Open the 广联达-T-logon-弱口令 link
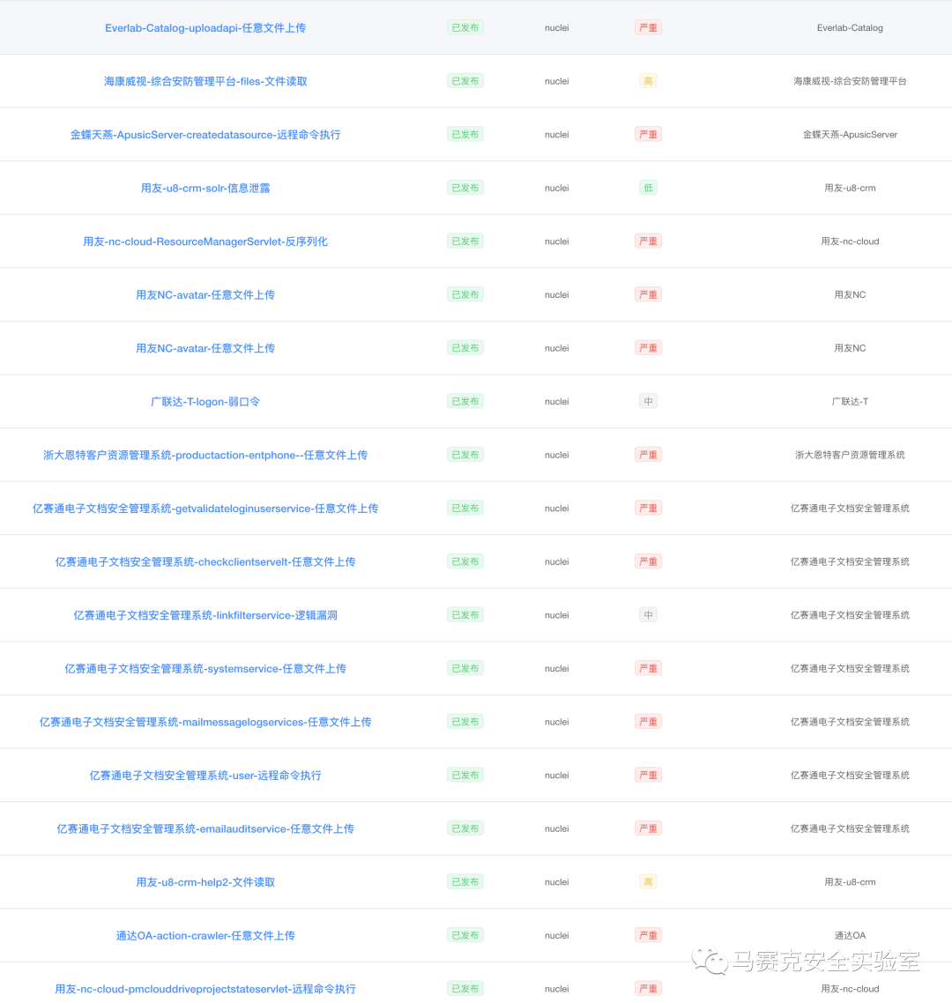Image resolution: width=952 pixels, height=1003 pixels. [205, 402]
